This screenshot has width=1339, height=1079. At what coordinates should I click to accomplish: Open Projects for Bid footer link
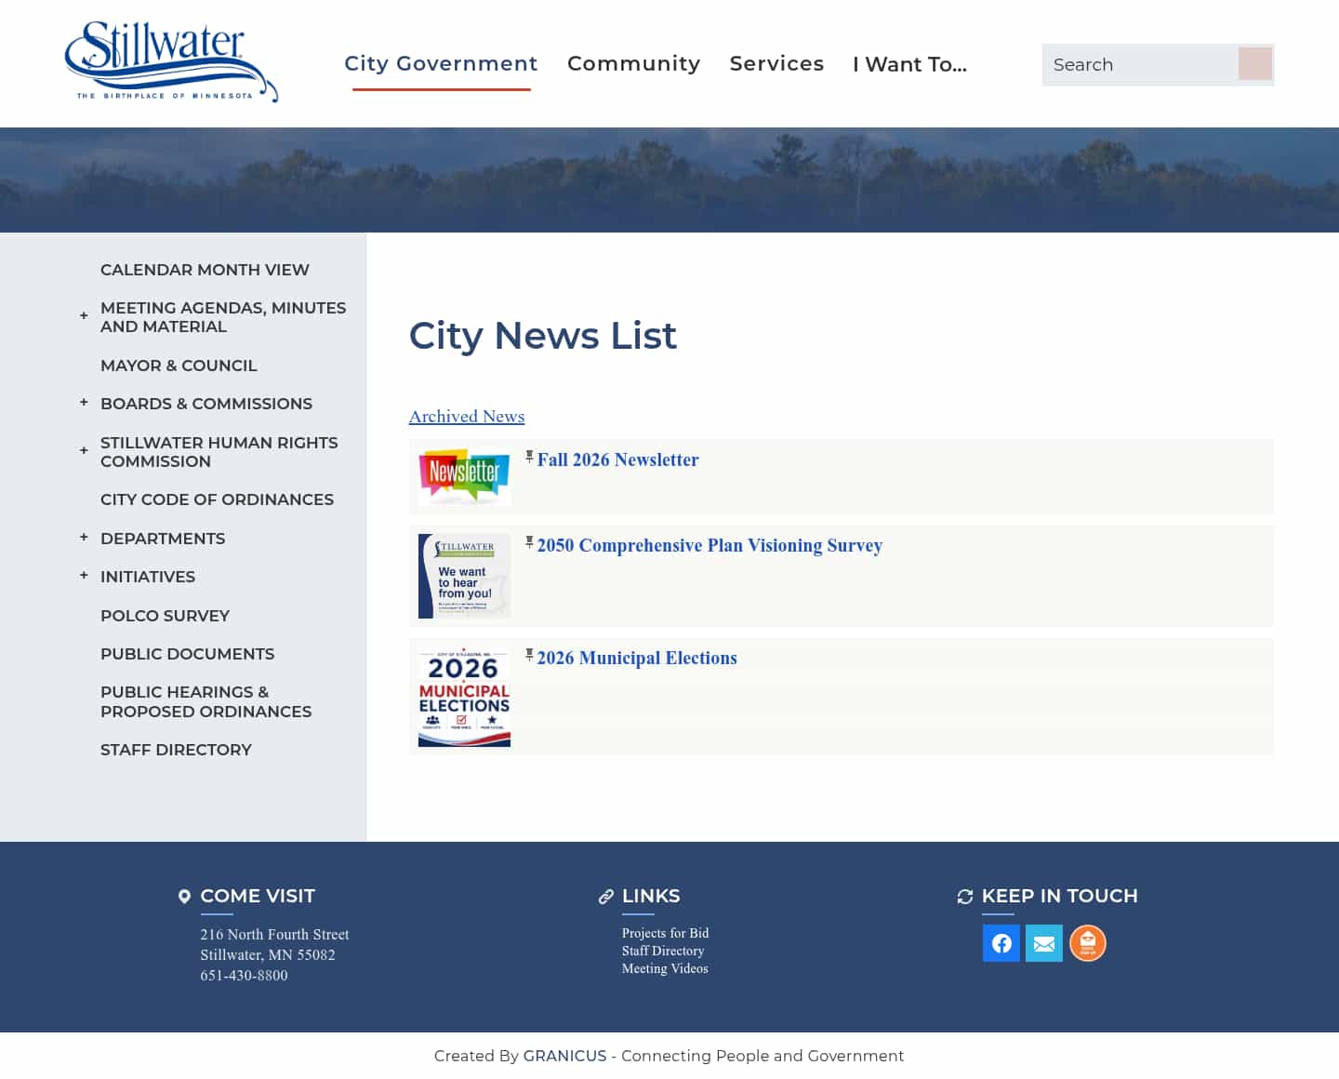665,933
